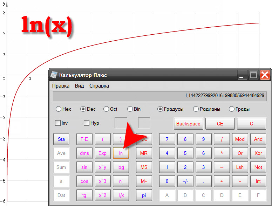Click the n! factorial key

click(x=121, y=181)
